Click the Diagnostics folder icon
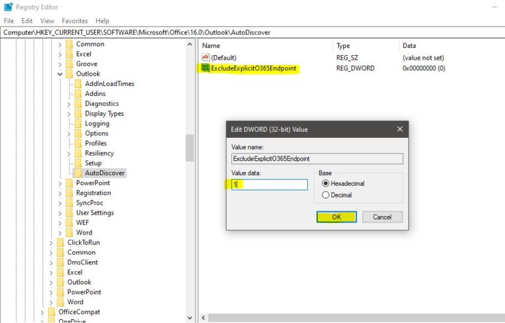This screenshot has width=505, height=323. [x=78, y=104]
